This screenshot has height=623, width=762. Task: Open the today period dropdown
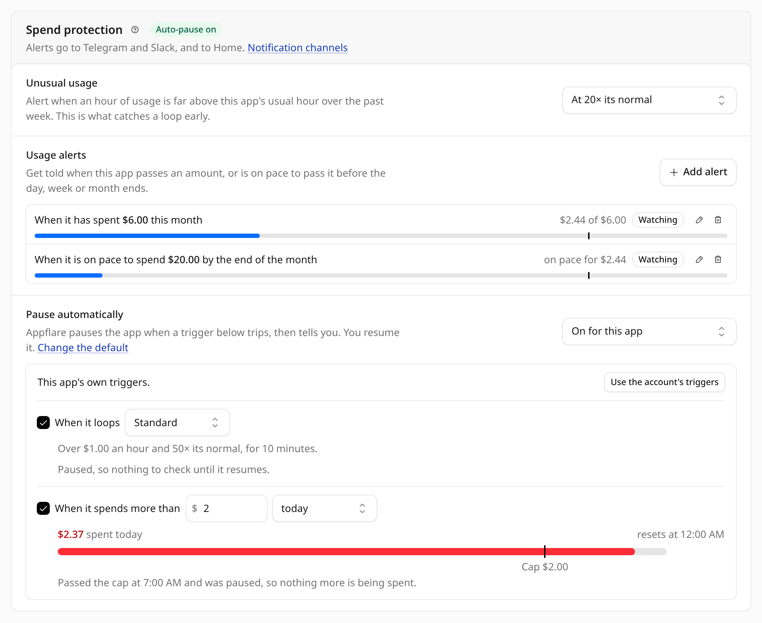324,508
